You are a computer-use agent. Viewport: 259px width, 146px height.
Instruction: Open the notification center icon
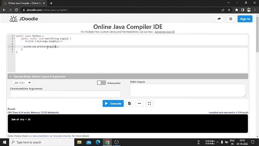[x=253, y=142]
